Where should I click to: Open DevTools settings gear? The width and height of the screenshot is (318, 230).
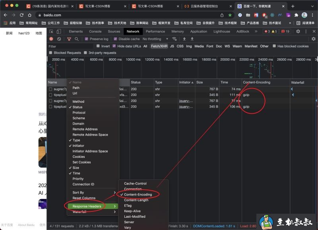coord(298,31)
